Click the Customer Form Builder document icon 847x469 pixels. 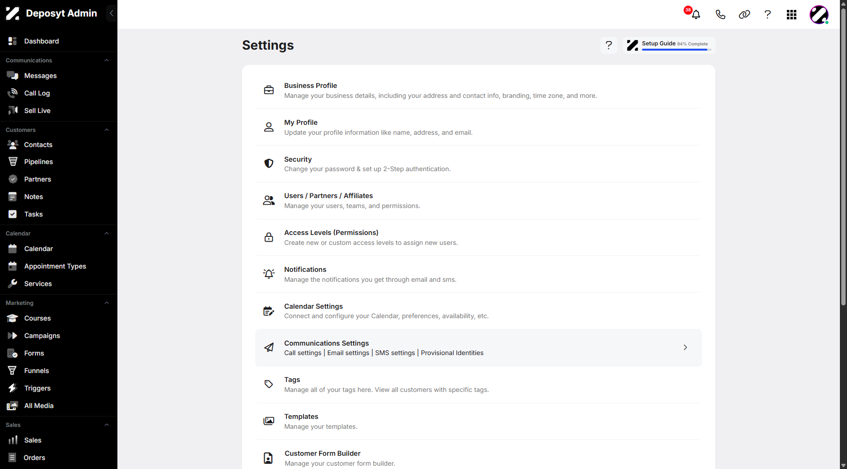point(268,458)
